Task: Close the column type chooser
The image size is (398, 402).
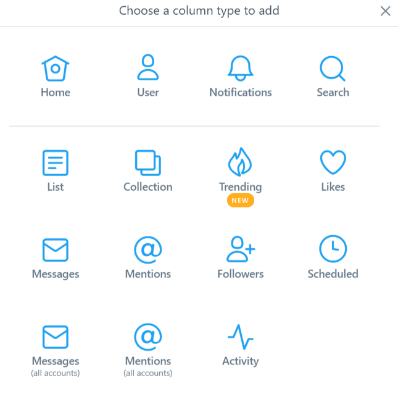Action: point(386,11)
